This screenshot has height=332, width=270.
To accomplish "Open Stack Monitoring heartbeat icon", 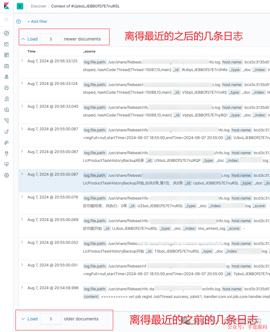I will 6,164.
